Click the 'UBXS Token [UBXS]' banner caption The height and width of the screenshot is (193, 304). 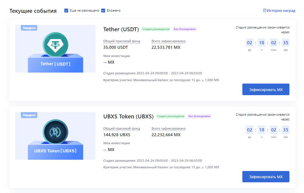[55, 151]
